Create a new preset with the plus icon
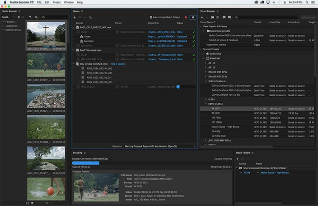Viewport: 318px width, 206px height. [202, 17]
